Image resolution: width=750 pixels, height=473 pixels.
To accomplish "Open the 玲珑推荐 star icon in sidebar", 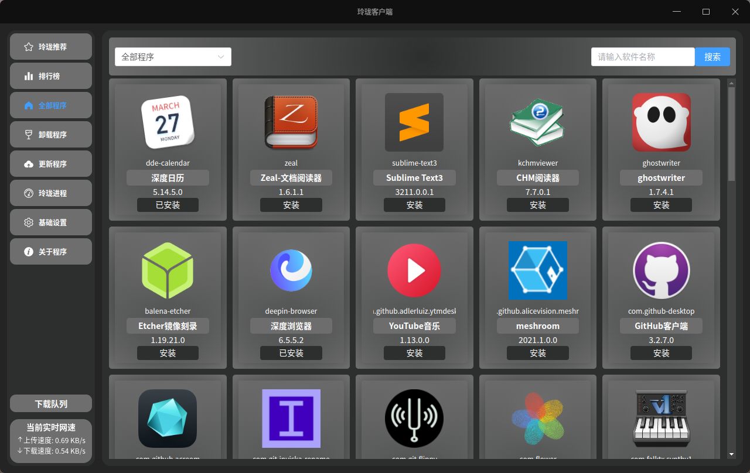I will click(x=28, y=47).
